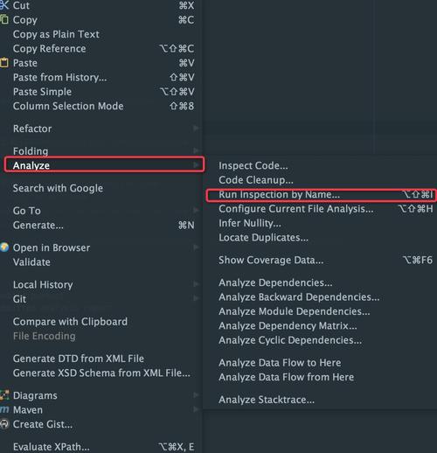Click the Copy icon in menu
The width and height of the screenshot is (437, 453).
(4, 19)
